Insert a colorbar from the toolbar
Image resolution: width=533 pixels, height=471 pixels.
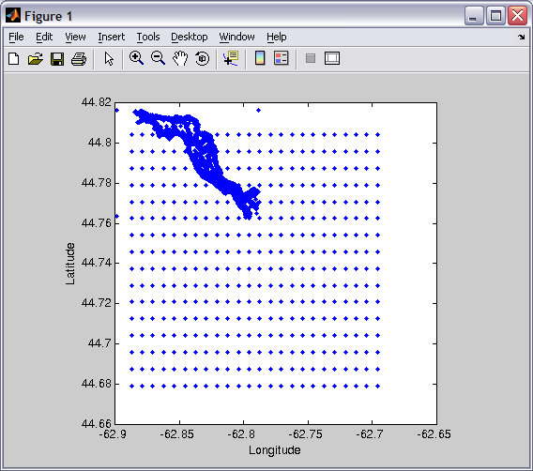coord(260,58)
